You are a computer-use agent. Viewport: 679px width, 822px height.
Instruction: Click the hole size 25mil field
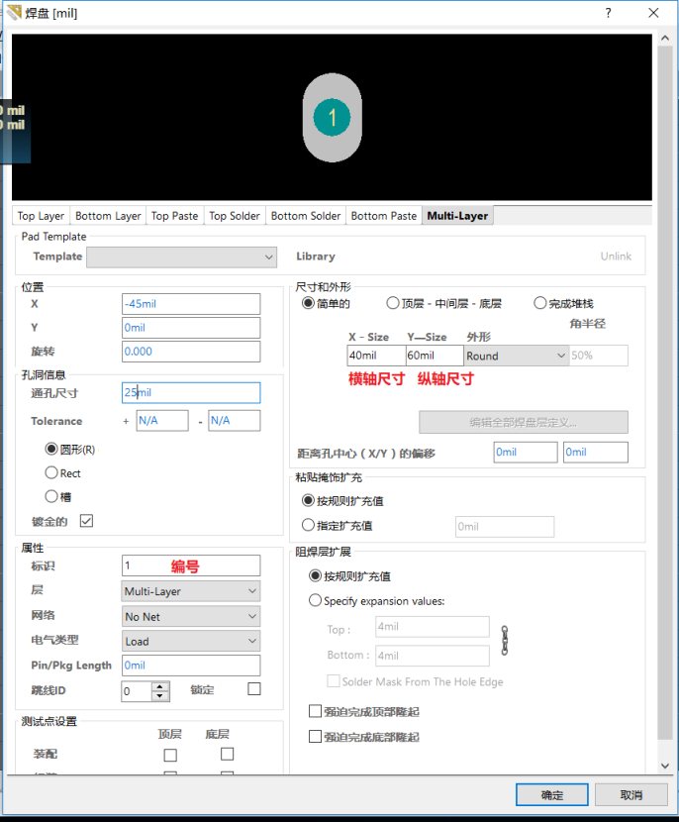(x=191, y=392)
